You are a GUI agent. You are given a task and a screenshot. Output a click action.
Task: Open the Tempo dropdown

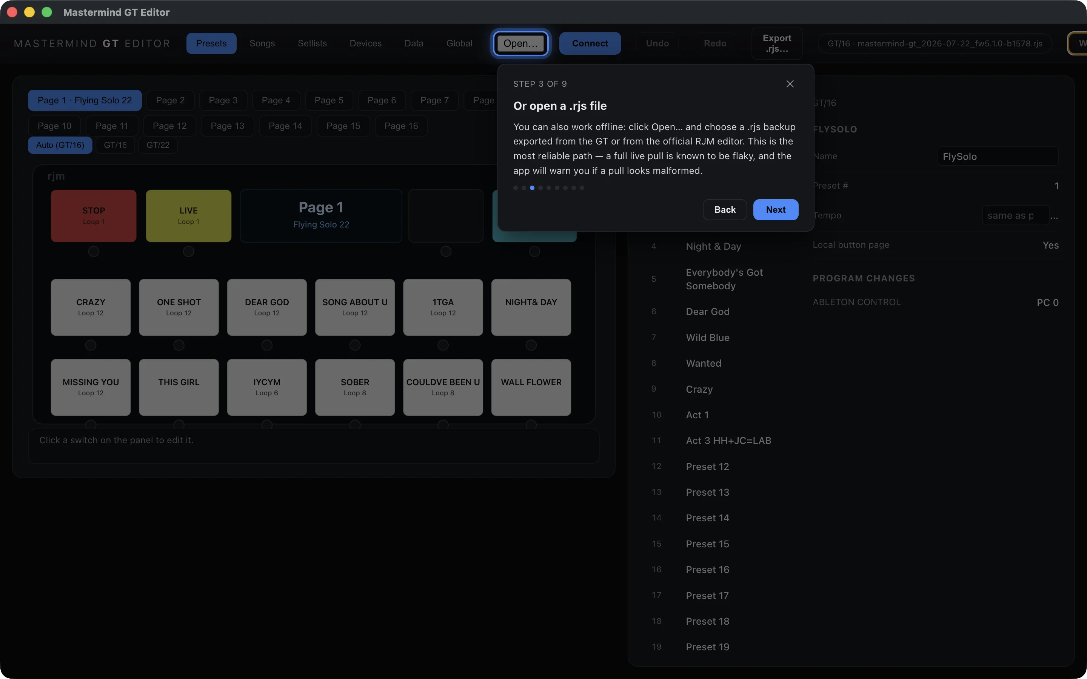(1016, 215)
